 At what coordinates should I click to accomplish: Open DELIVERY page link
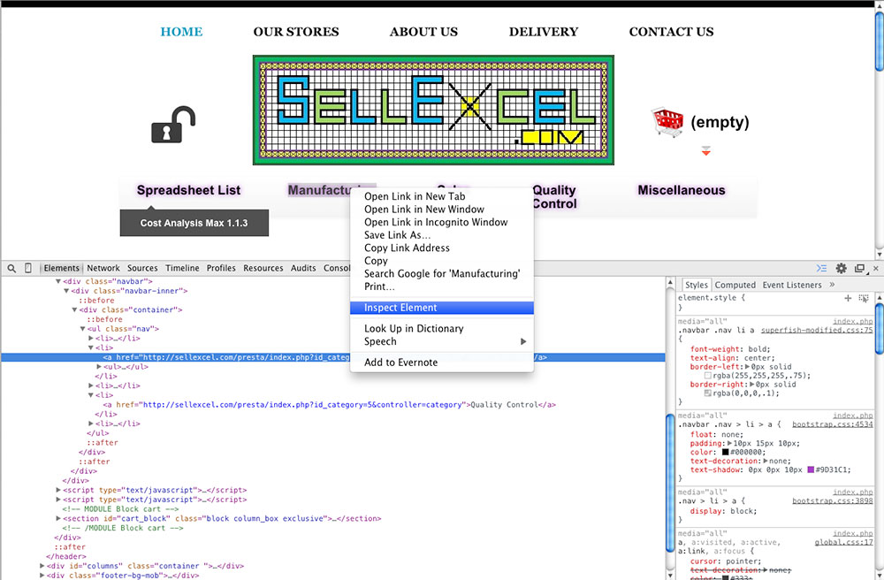click(x=544, y=32)
